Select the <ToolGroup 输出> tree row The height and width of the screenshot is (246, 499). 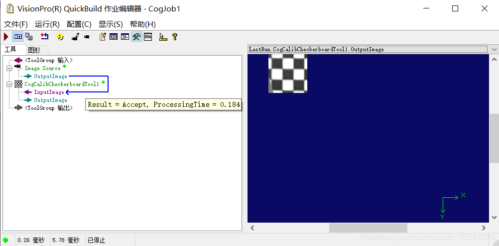pos(49,108)
